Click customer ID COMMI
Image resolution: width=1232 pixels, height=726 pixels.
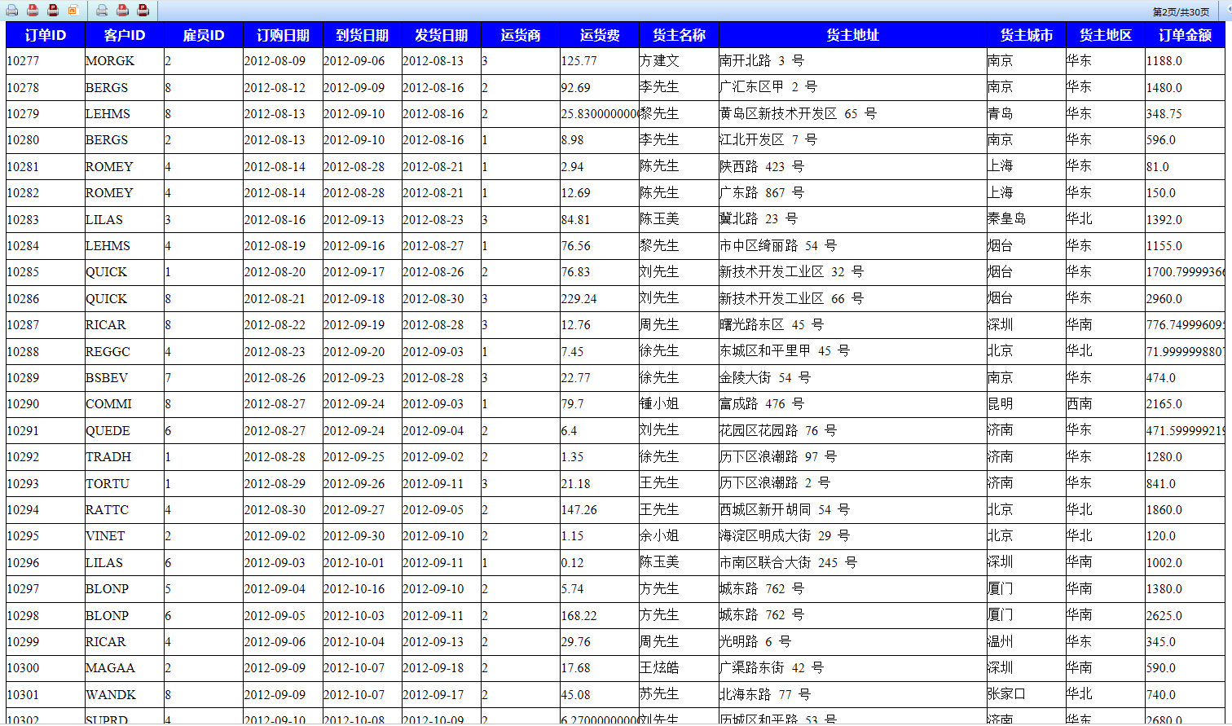108,404
